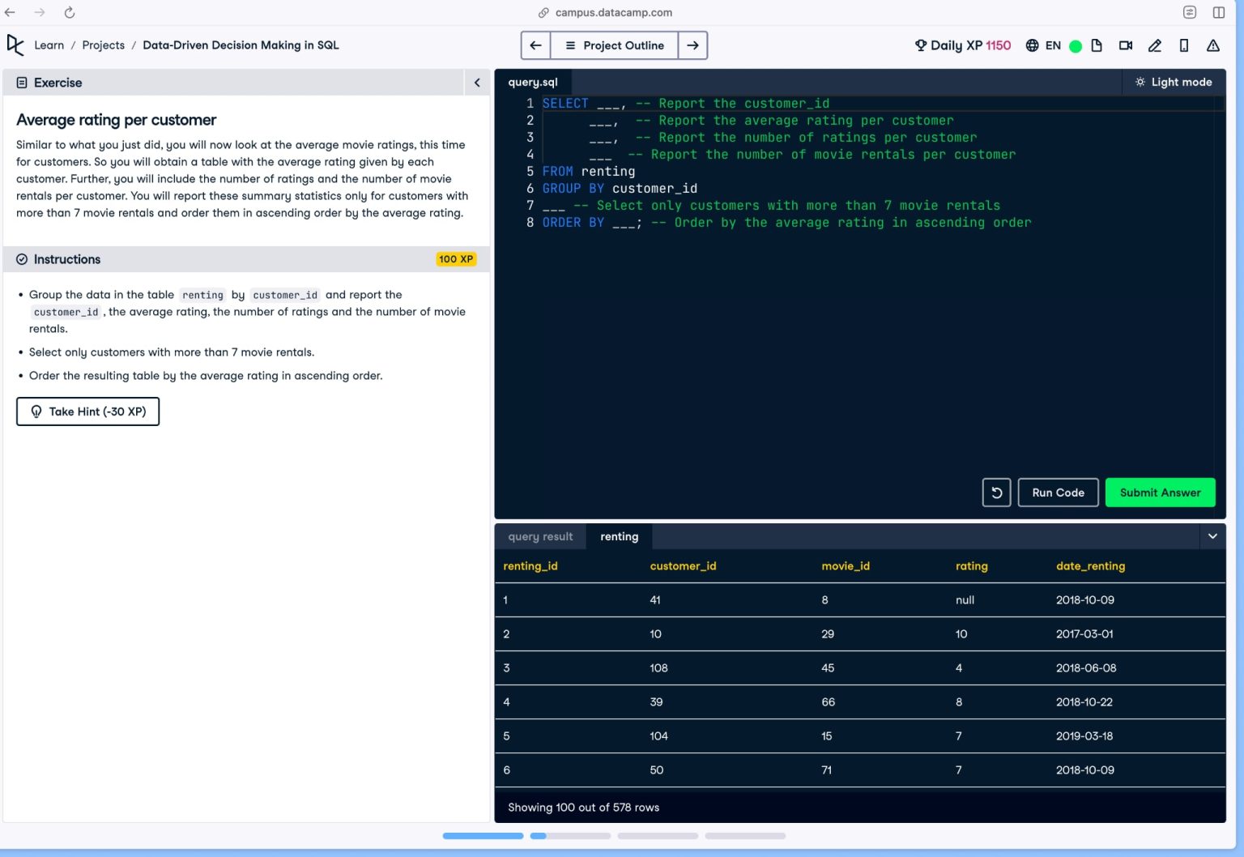Report an issue warning triangle icon
The image size is (1244, 857).
(x=1213, y=45)
